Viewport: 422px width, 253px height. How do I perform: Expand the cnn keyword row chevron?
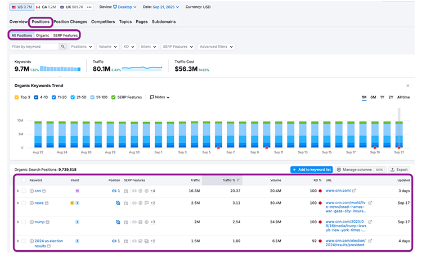(x=18, y=191)
